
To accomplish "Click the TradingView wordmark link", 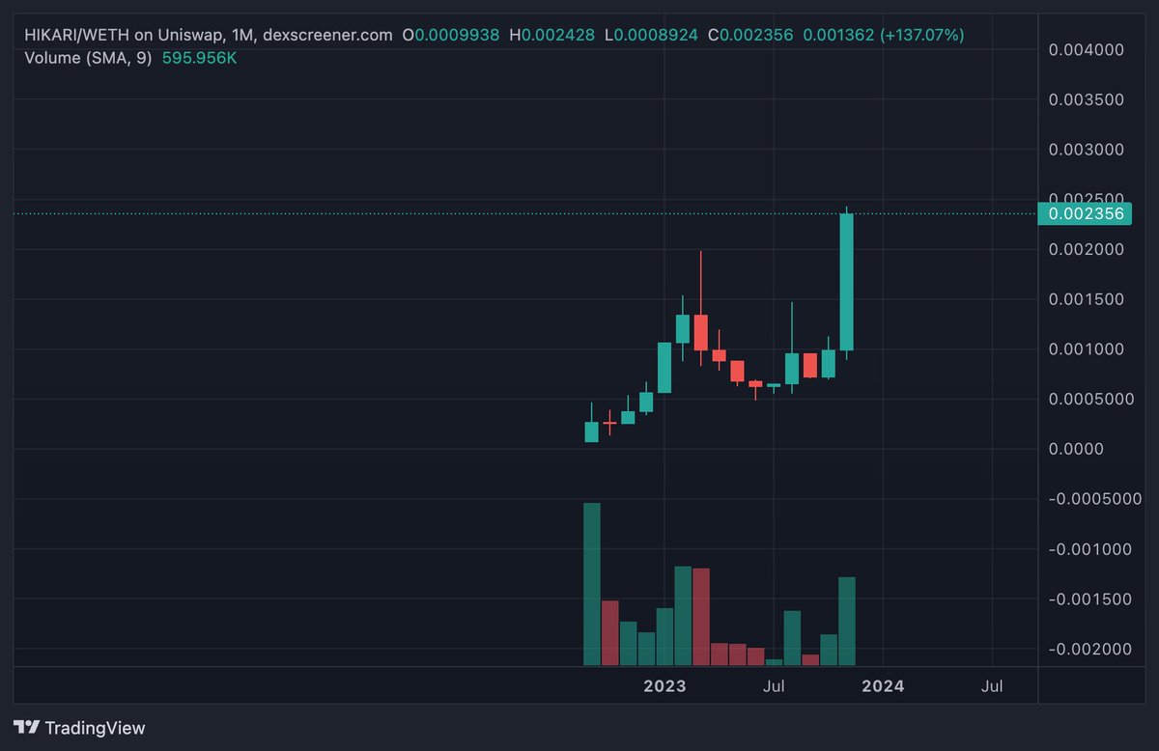I will pyautogui.click(x=95, y=728).
